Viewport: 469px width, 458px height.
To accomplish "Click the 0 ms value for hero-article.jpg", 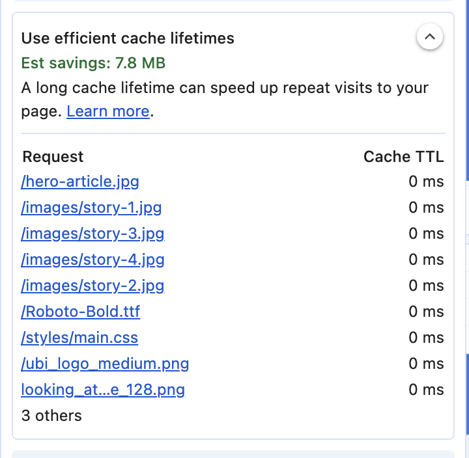I will 426,182.
